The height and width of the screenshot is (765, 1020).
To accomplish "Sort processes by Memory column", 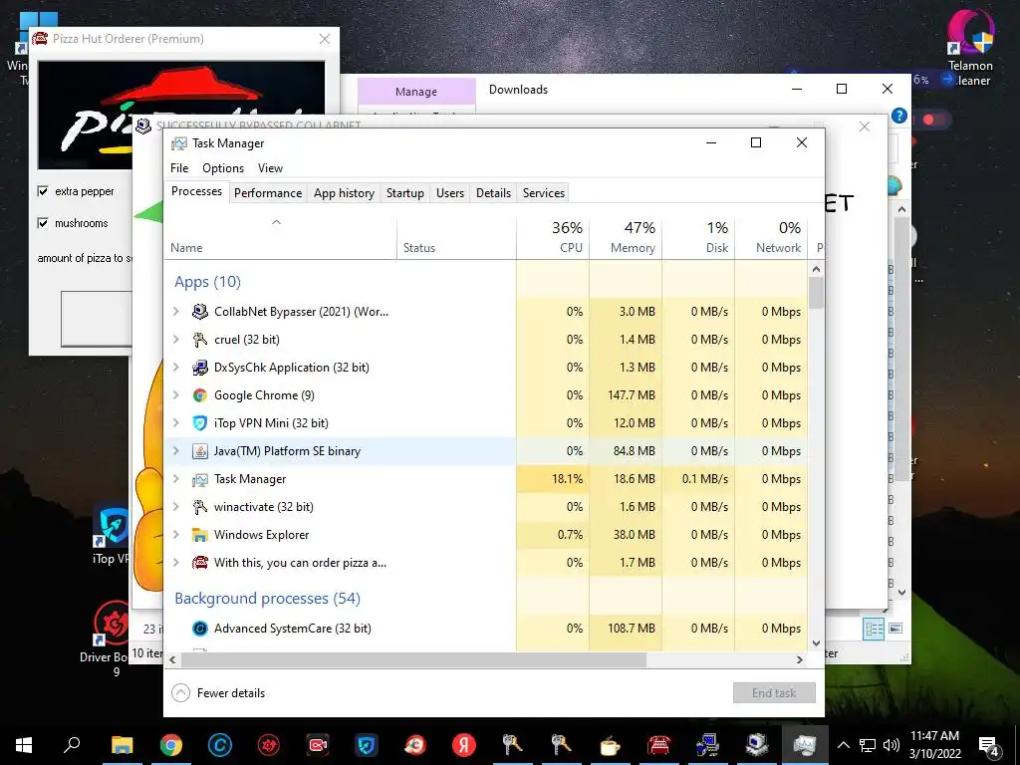I will click(x=626, y=238).
